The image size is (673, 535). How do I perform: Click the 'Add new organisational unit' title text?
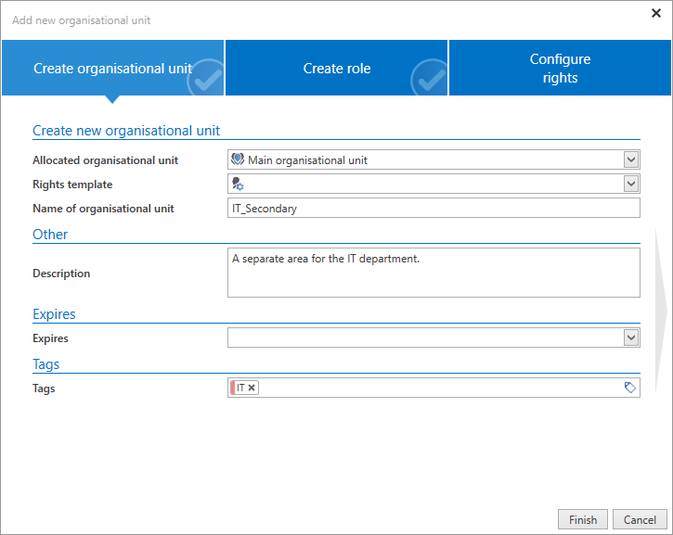[81, 20]
